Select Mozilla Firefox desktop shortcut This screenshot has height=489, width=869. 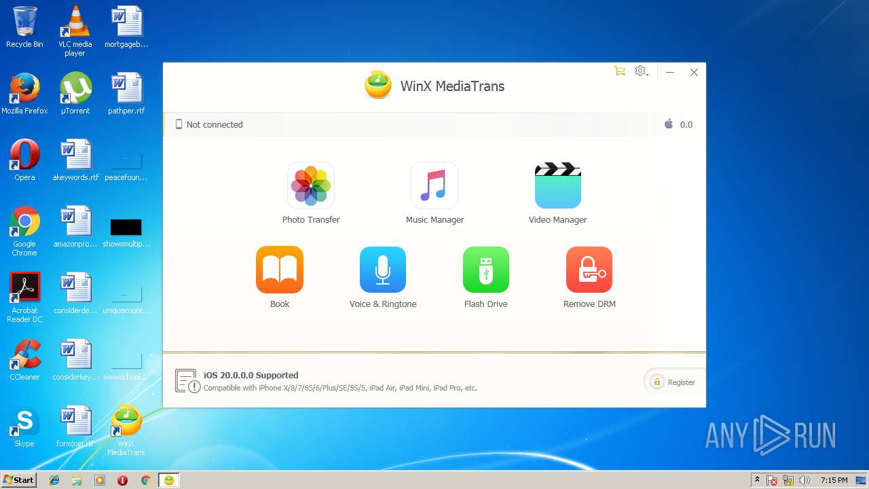pos(24,94)
